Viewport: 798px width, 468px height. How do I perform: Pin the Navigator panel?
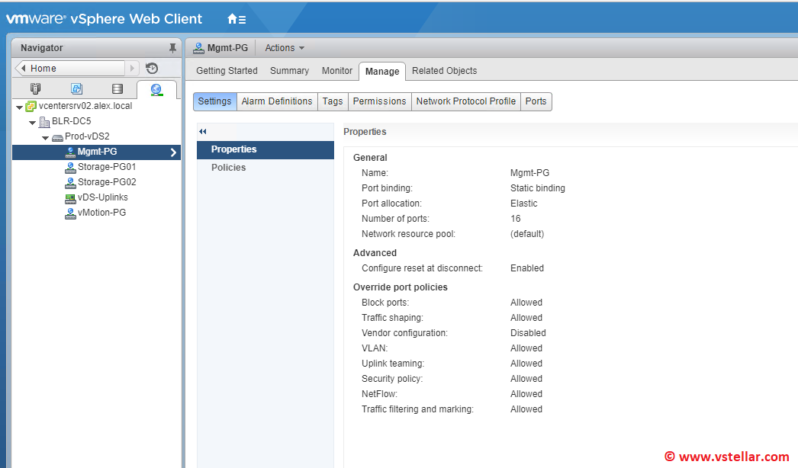coord(172,48)
